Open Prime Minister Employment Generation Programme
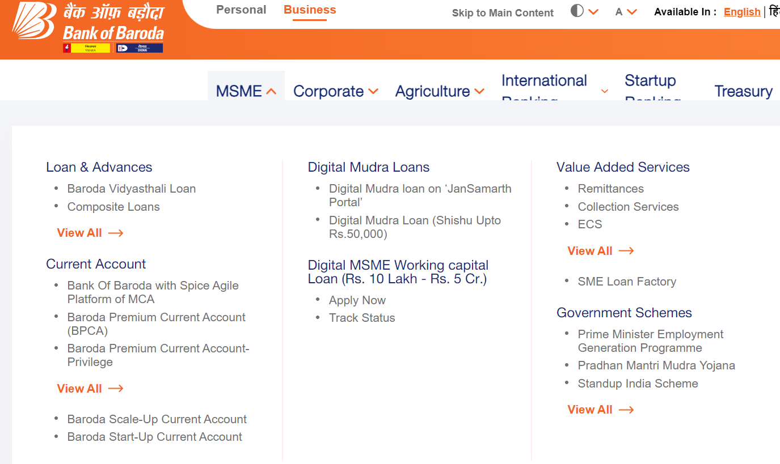The height and width of the screenshot is (464, 780). [x=651, y=341]
